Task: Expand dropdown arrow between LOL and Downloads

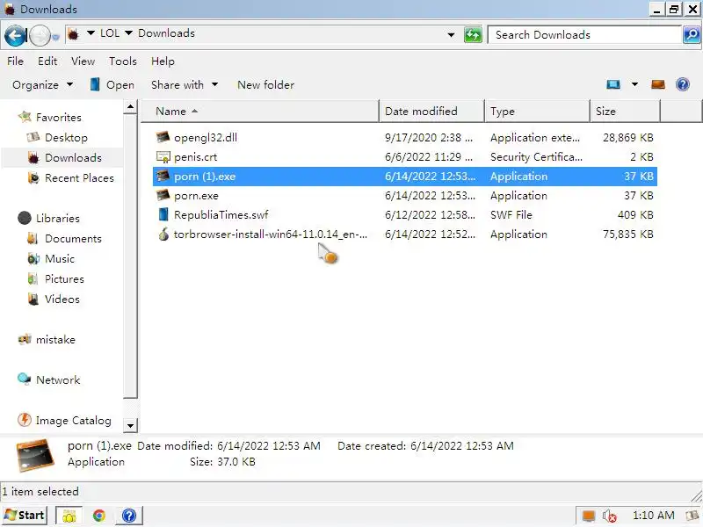Action: pyautogui.click(x=128, y=33)
